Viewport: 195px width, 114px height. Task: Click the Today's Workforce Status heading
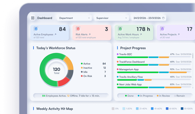[x=56, y=48]
